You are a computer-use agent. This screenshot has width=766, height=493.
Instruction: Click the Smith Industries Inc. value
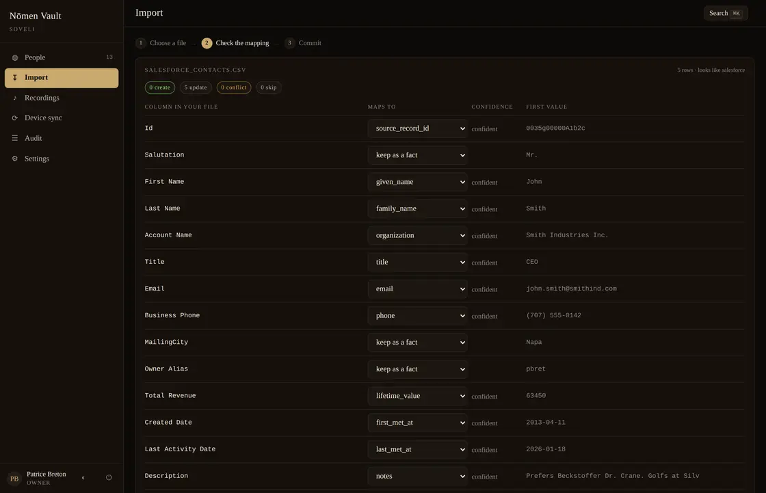pos(567,235)
